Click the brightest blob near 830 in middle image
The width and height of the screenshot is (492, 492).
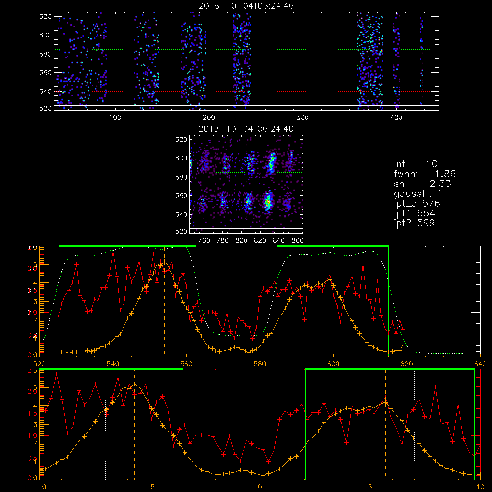(268, 202)
